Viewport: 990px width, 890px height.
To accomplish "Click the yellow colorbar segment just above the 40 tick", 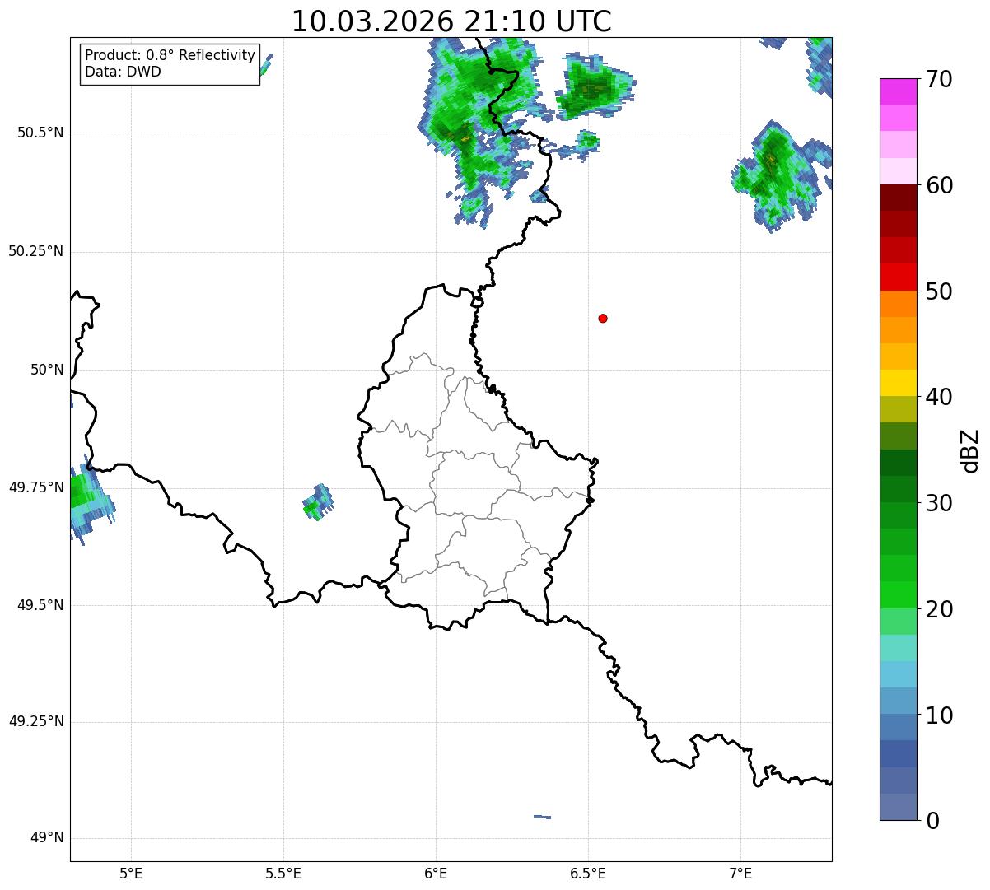I will coord(899,383).
